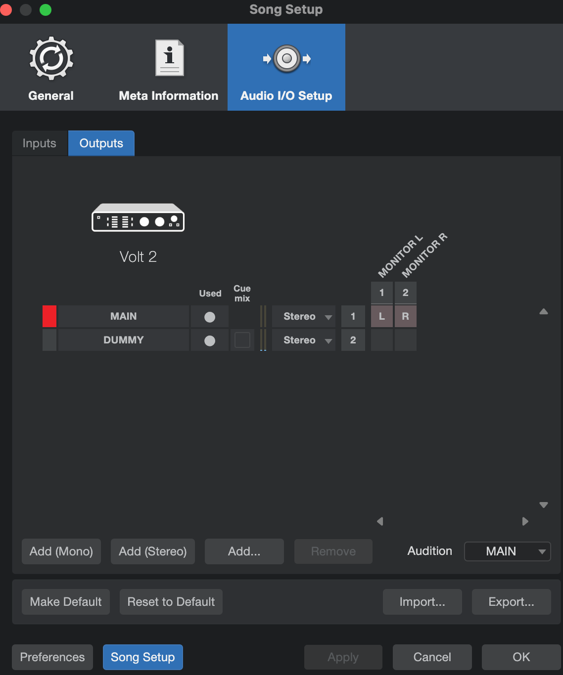The image size is (563, 675).
Task: Switch to the Inputs tab
Action: tap(39, 143)
